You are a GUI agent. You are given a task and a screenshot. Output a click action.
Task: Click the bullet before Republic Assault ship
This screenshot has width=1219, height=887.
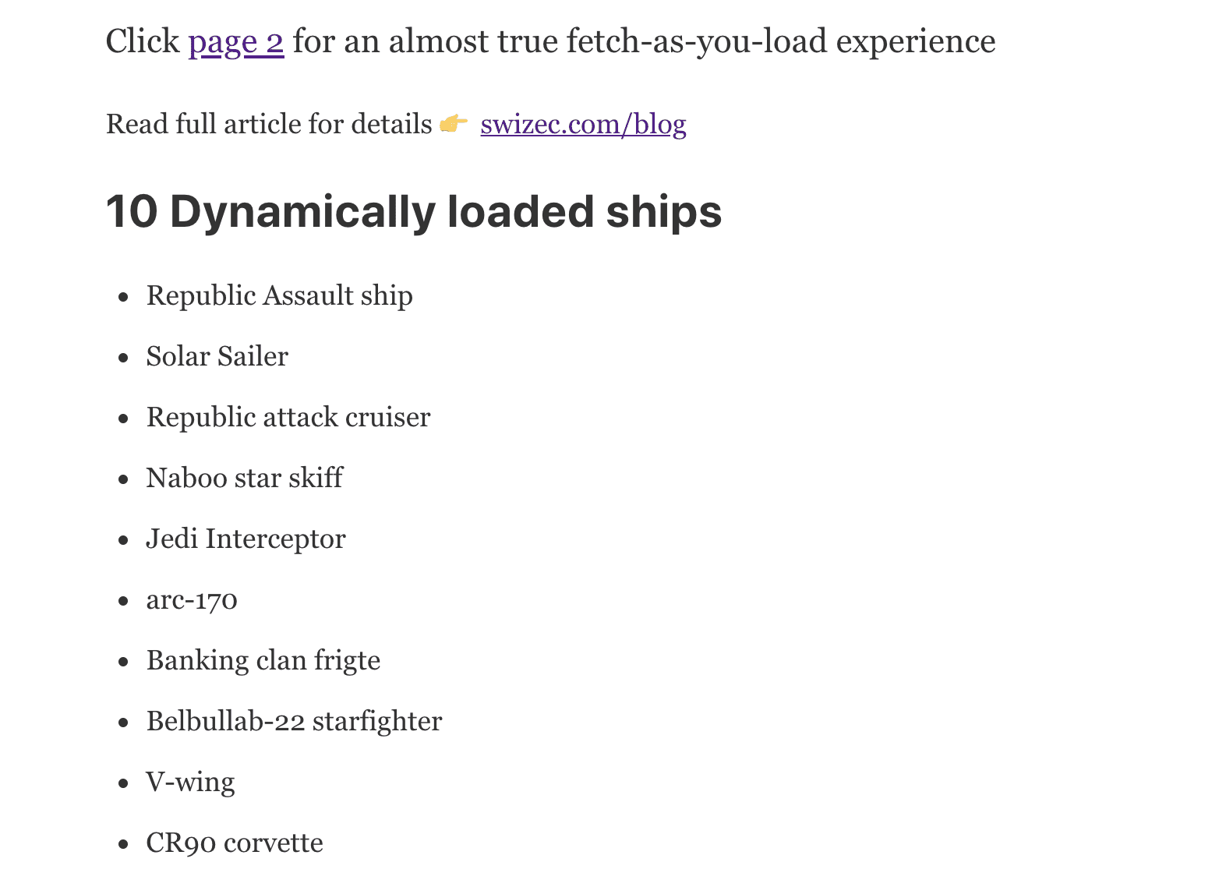[x=123, y=297]
